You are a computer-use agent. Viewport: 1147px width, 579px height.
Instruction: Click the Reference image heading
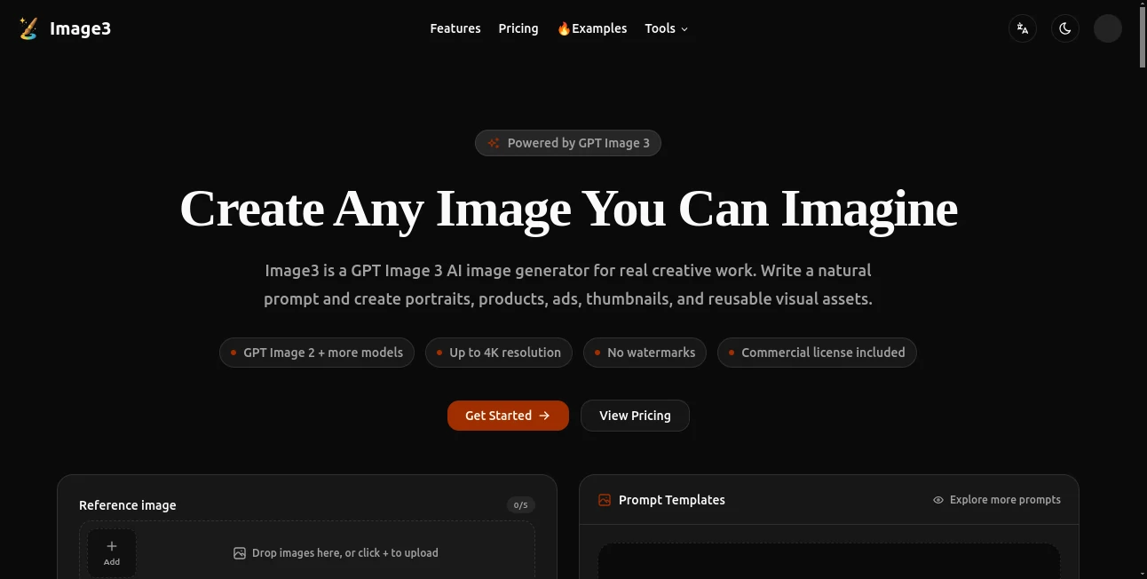128,505
